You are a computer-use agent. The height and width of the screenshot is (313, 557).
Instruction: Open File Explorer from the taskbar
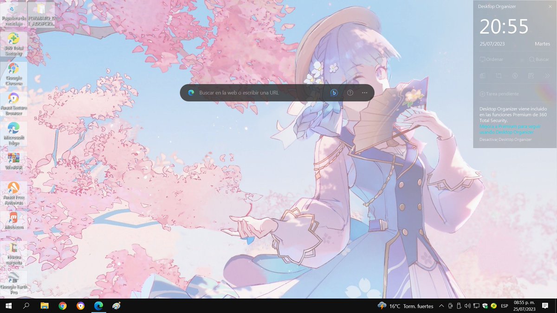pyautogui.click(x=45, y=306)
